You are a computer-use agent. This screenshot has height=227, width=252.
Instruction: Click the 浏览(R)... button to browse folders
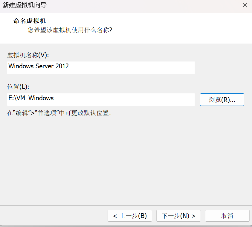click(222, 100)
